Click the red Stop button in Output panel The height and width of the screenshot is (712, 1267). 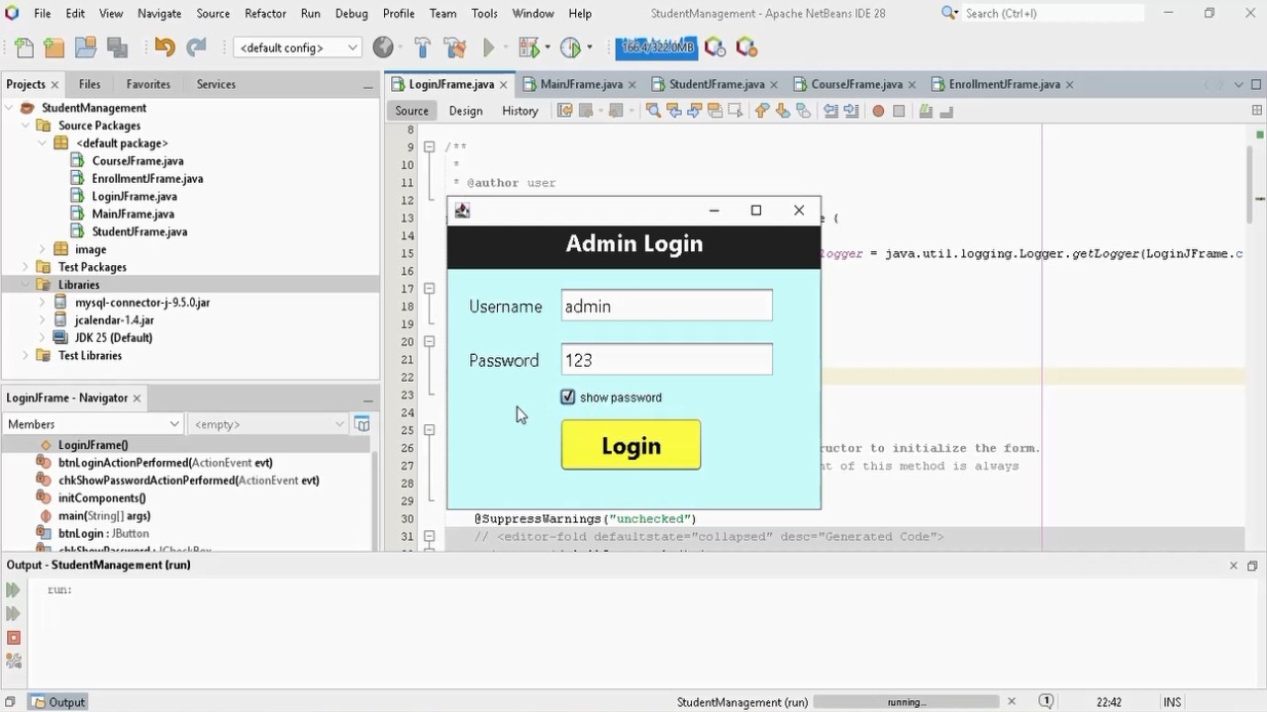coord(13,638)
